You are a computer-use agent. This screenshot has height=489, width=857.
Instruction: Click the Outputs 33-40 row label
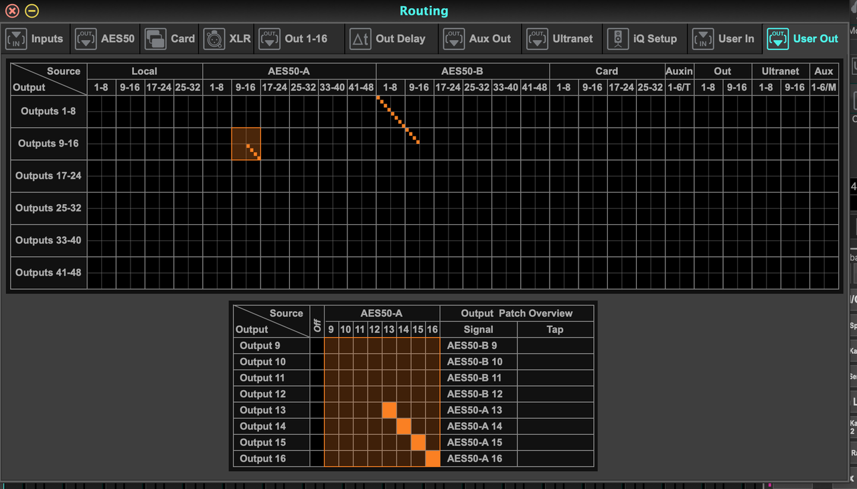(48, 240)
